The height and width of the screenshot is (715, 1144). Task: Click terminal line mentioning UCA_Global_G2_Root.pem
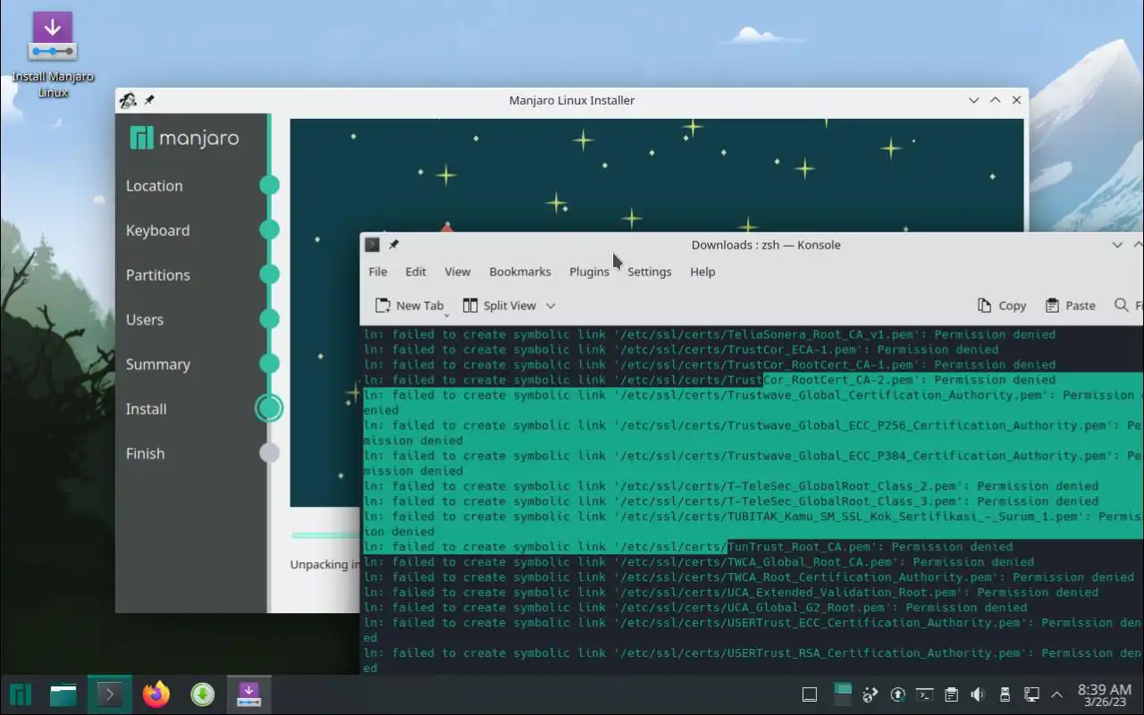click(x=695, y=608)
